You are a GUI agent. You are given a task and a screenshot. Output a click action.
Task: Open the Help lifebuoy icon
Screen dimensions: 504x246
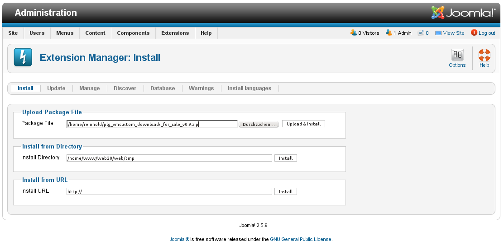[484, 56]
